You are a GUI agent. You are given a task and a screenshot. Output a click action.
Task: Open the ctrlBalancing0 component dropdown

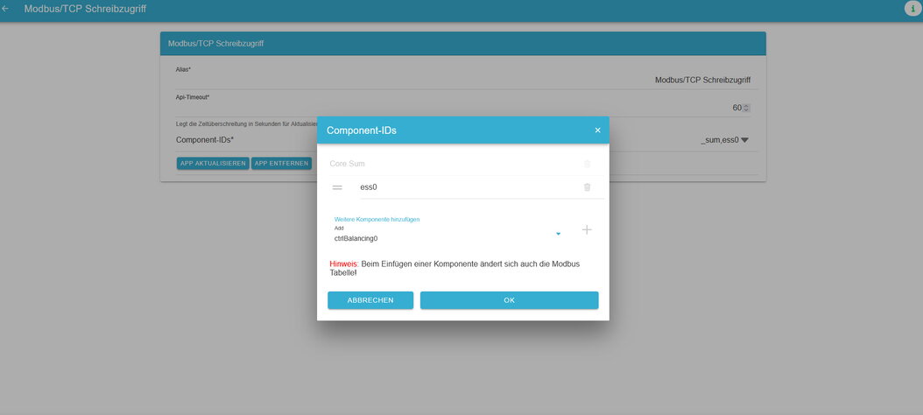point(447,235)
